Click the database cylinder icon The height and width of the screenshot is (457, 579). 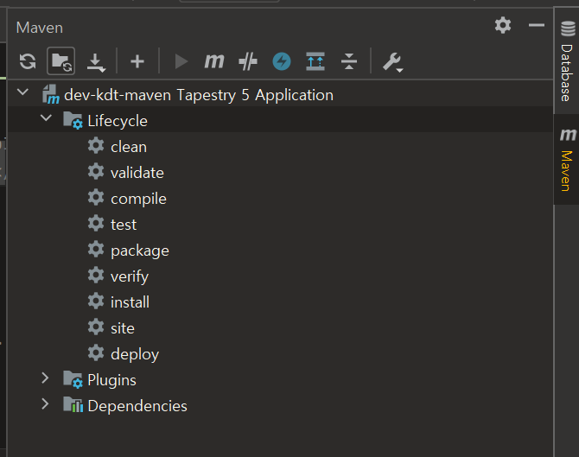click(x=568, y=29)
